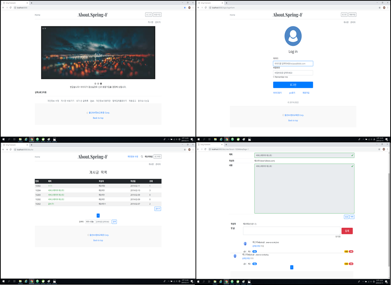Click a commenter's blue profile avatar icon
This screenshot has height=285, width=391.
245,244
